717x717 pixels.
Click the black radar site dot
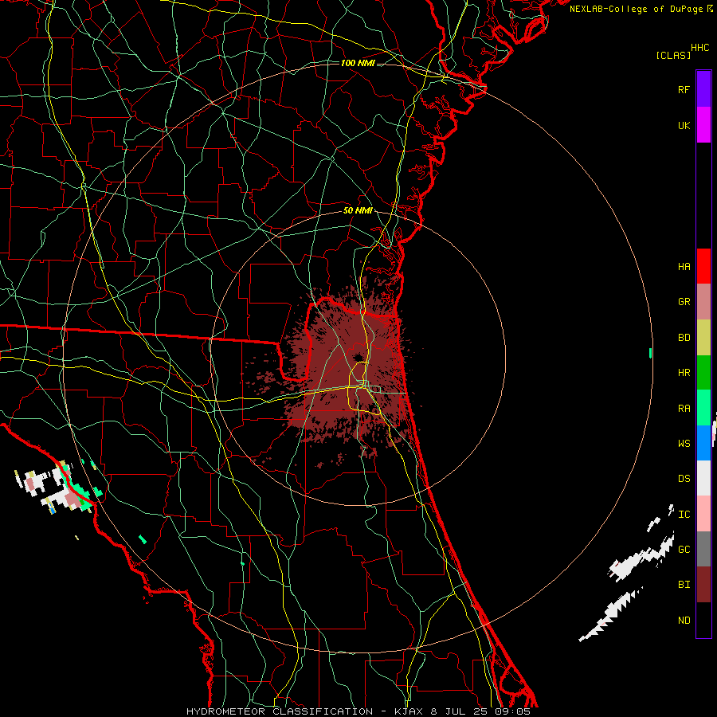358,357
